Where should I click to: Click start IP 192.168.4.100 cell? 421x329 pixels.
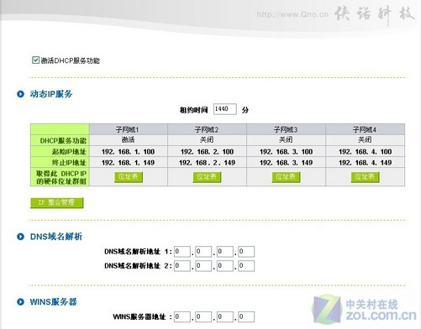tap(365, 152)
